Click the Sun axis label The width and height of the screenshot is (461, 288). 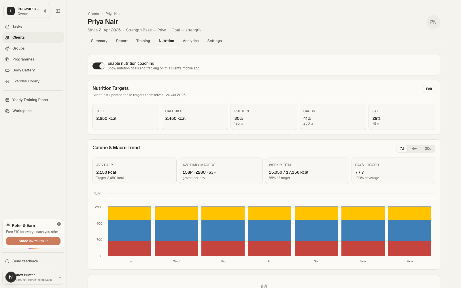363,262
